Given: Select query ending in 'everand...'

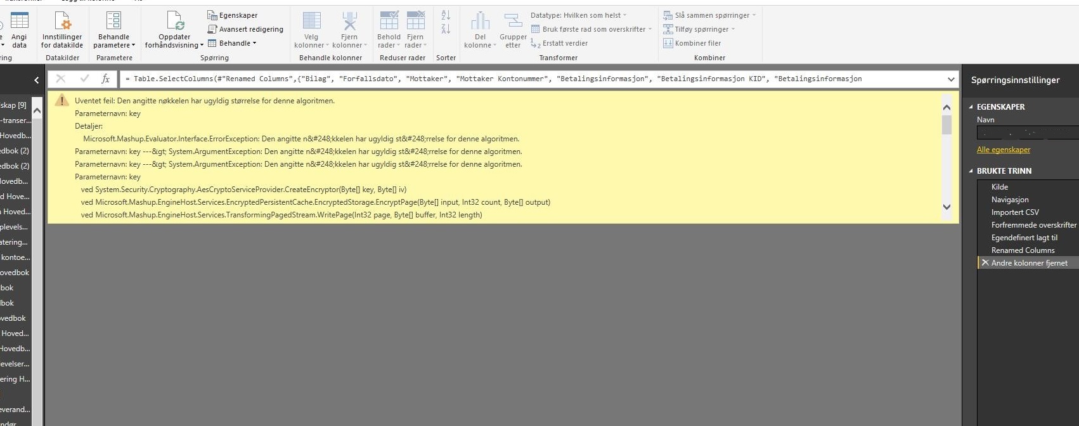Looking at the screenshot, I should [15, 410].
